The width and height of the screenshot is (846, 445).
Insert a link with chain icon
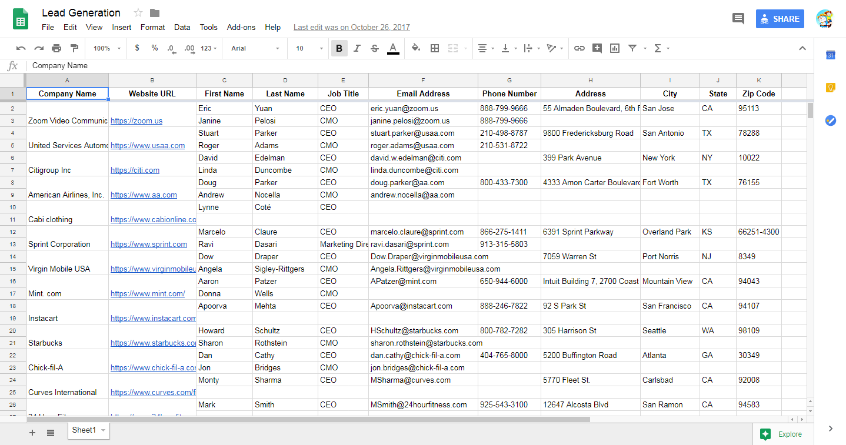(579, 48)
